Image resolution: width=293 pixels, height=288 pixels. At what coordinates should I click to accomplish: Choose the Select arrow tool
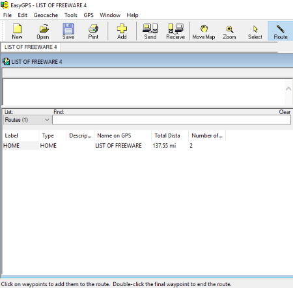point(255,31)
